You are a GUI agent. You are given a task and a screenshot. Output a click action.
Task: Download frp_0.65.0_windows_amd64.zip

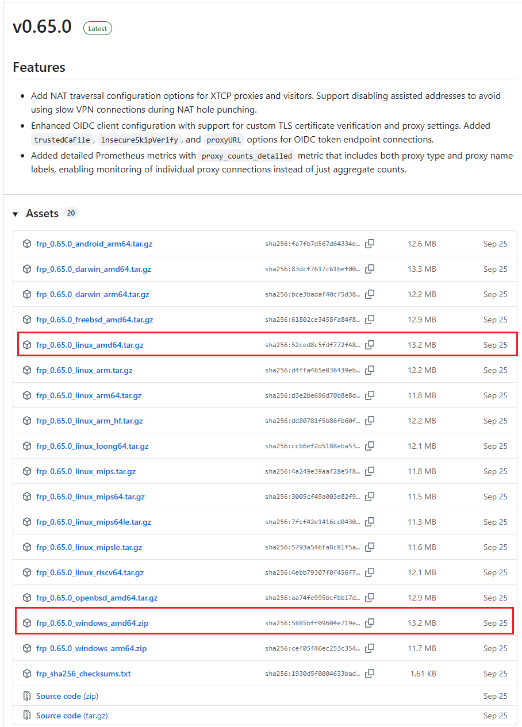[x=92, y=623]
